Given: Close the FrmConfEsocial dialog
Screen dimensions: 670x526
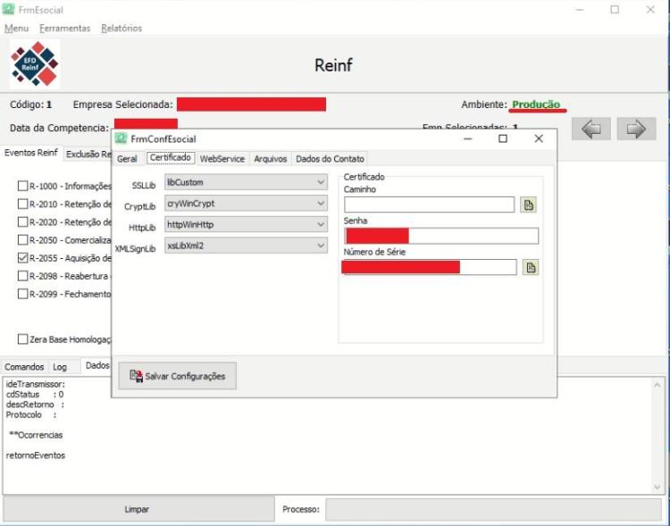Looking at the screenshot, I should 539,138.
